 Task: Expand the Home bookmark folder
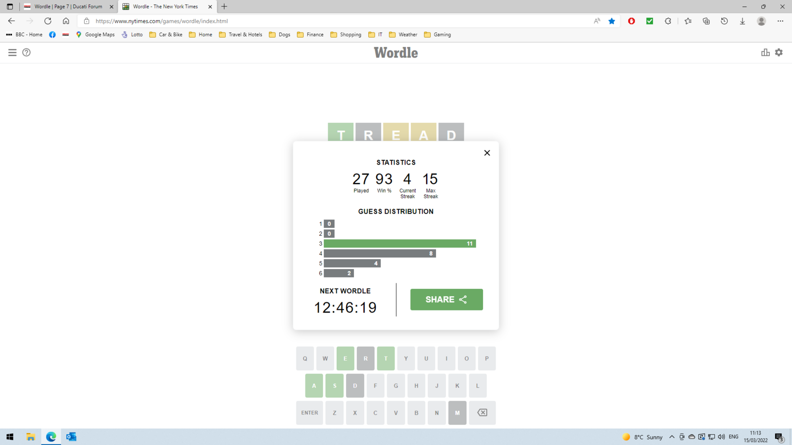(200, 35)
